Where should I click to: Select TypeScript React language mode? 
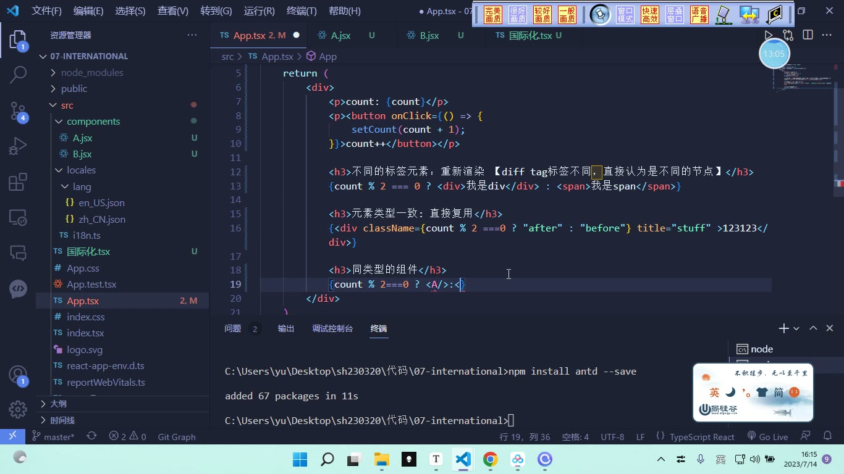tap(702, 436)
